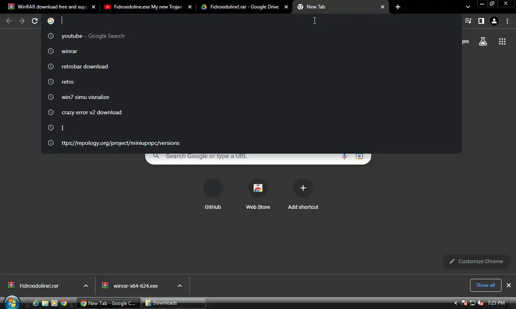This screenshot has width=516, height=309.
Task: Open the Web Store shortcut
Action: point(258,195)
